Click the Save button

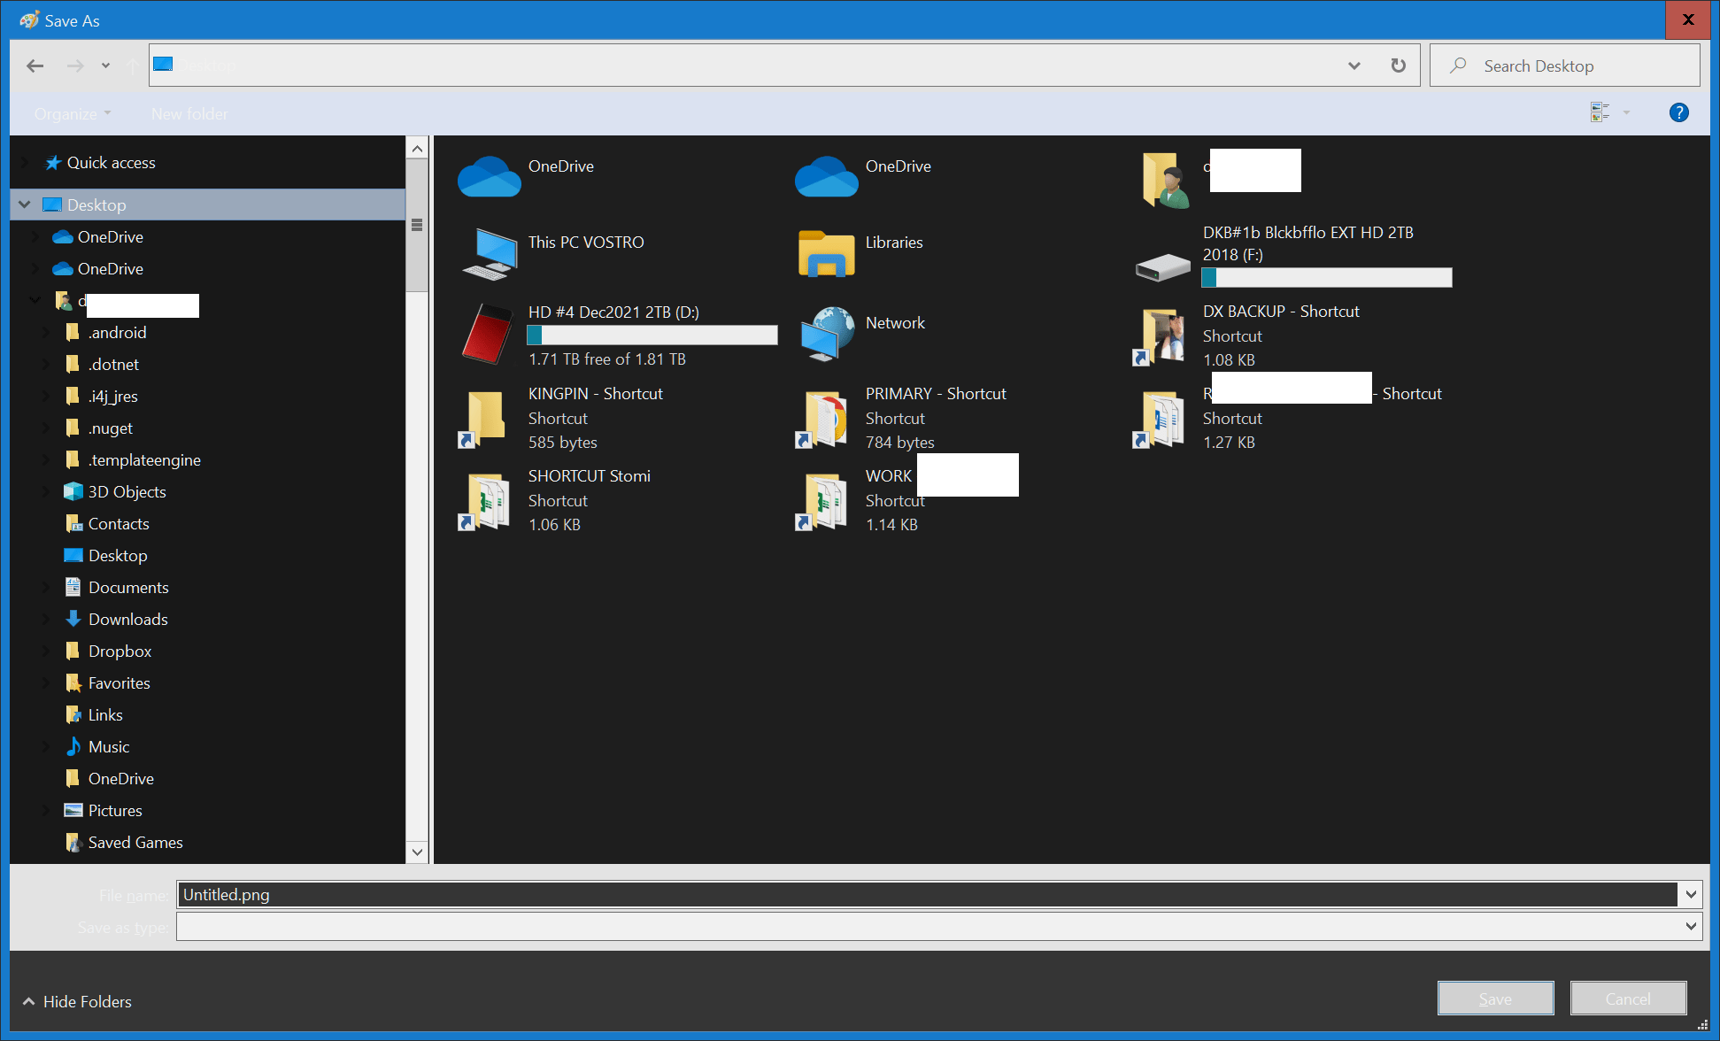1495,998
